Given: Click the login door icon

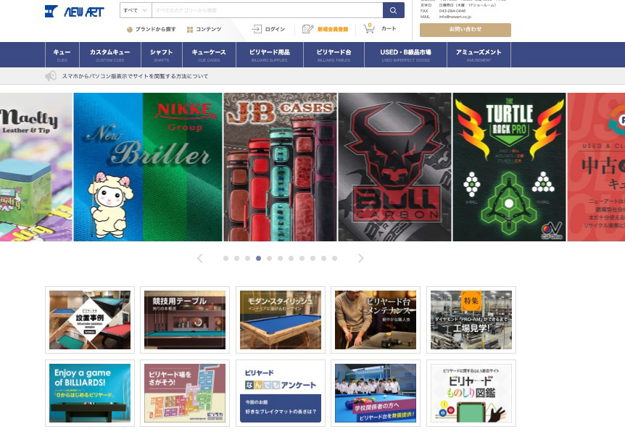Looking at the screenshot, I should 257,29.
